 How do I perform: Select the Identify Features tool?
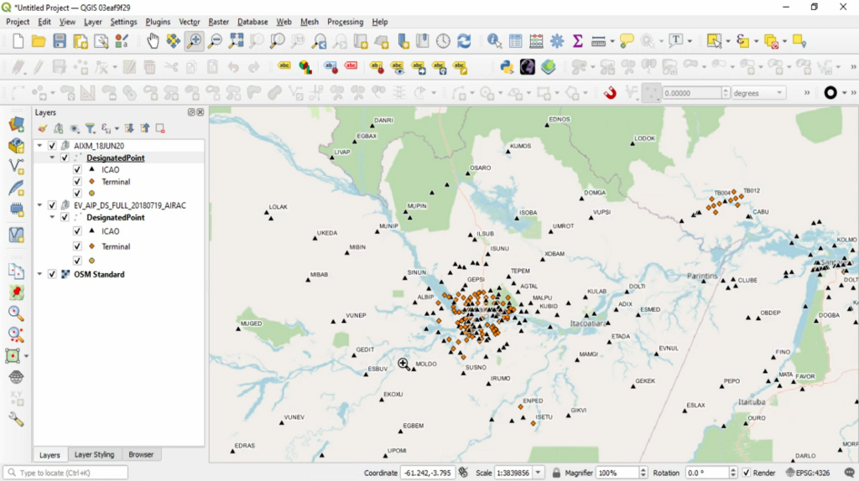[494, 41]
